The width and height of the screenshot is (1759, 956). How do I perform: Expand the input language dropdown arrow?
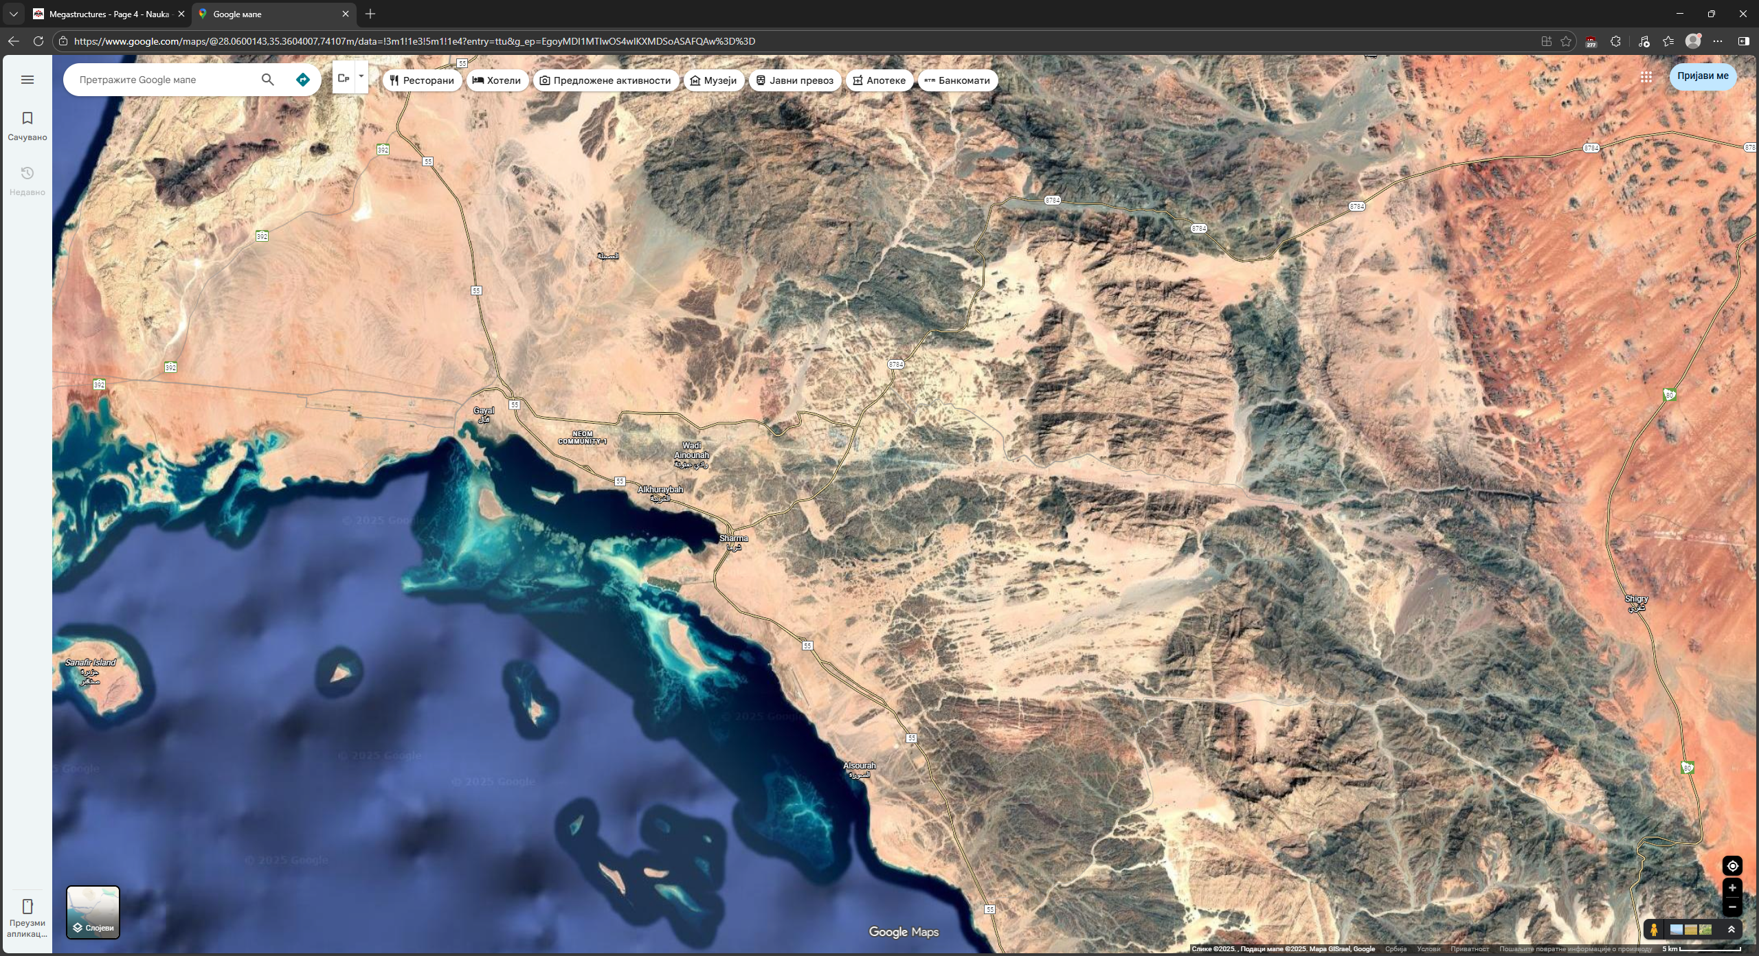(x=361, y=77)
